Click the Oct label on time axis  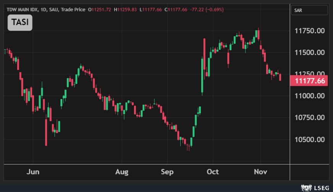[213, 172]
